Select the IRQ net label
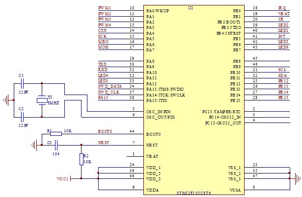The width and height of the screenshot is (302, 197). (x=282, y=8)
